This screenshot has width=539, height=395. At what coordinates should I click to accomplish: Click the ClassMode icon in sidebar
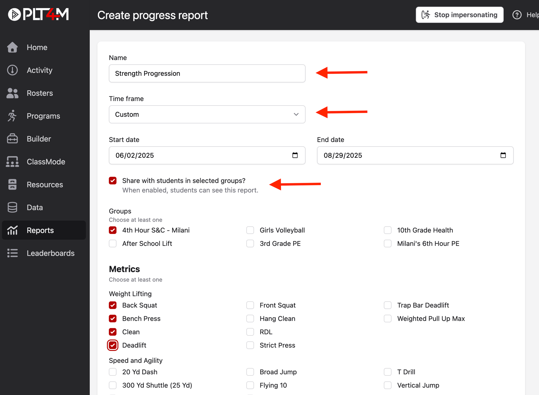tap(13, 162)
